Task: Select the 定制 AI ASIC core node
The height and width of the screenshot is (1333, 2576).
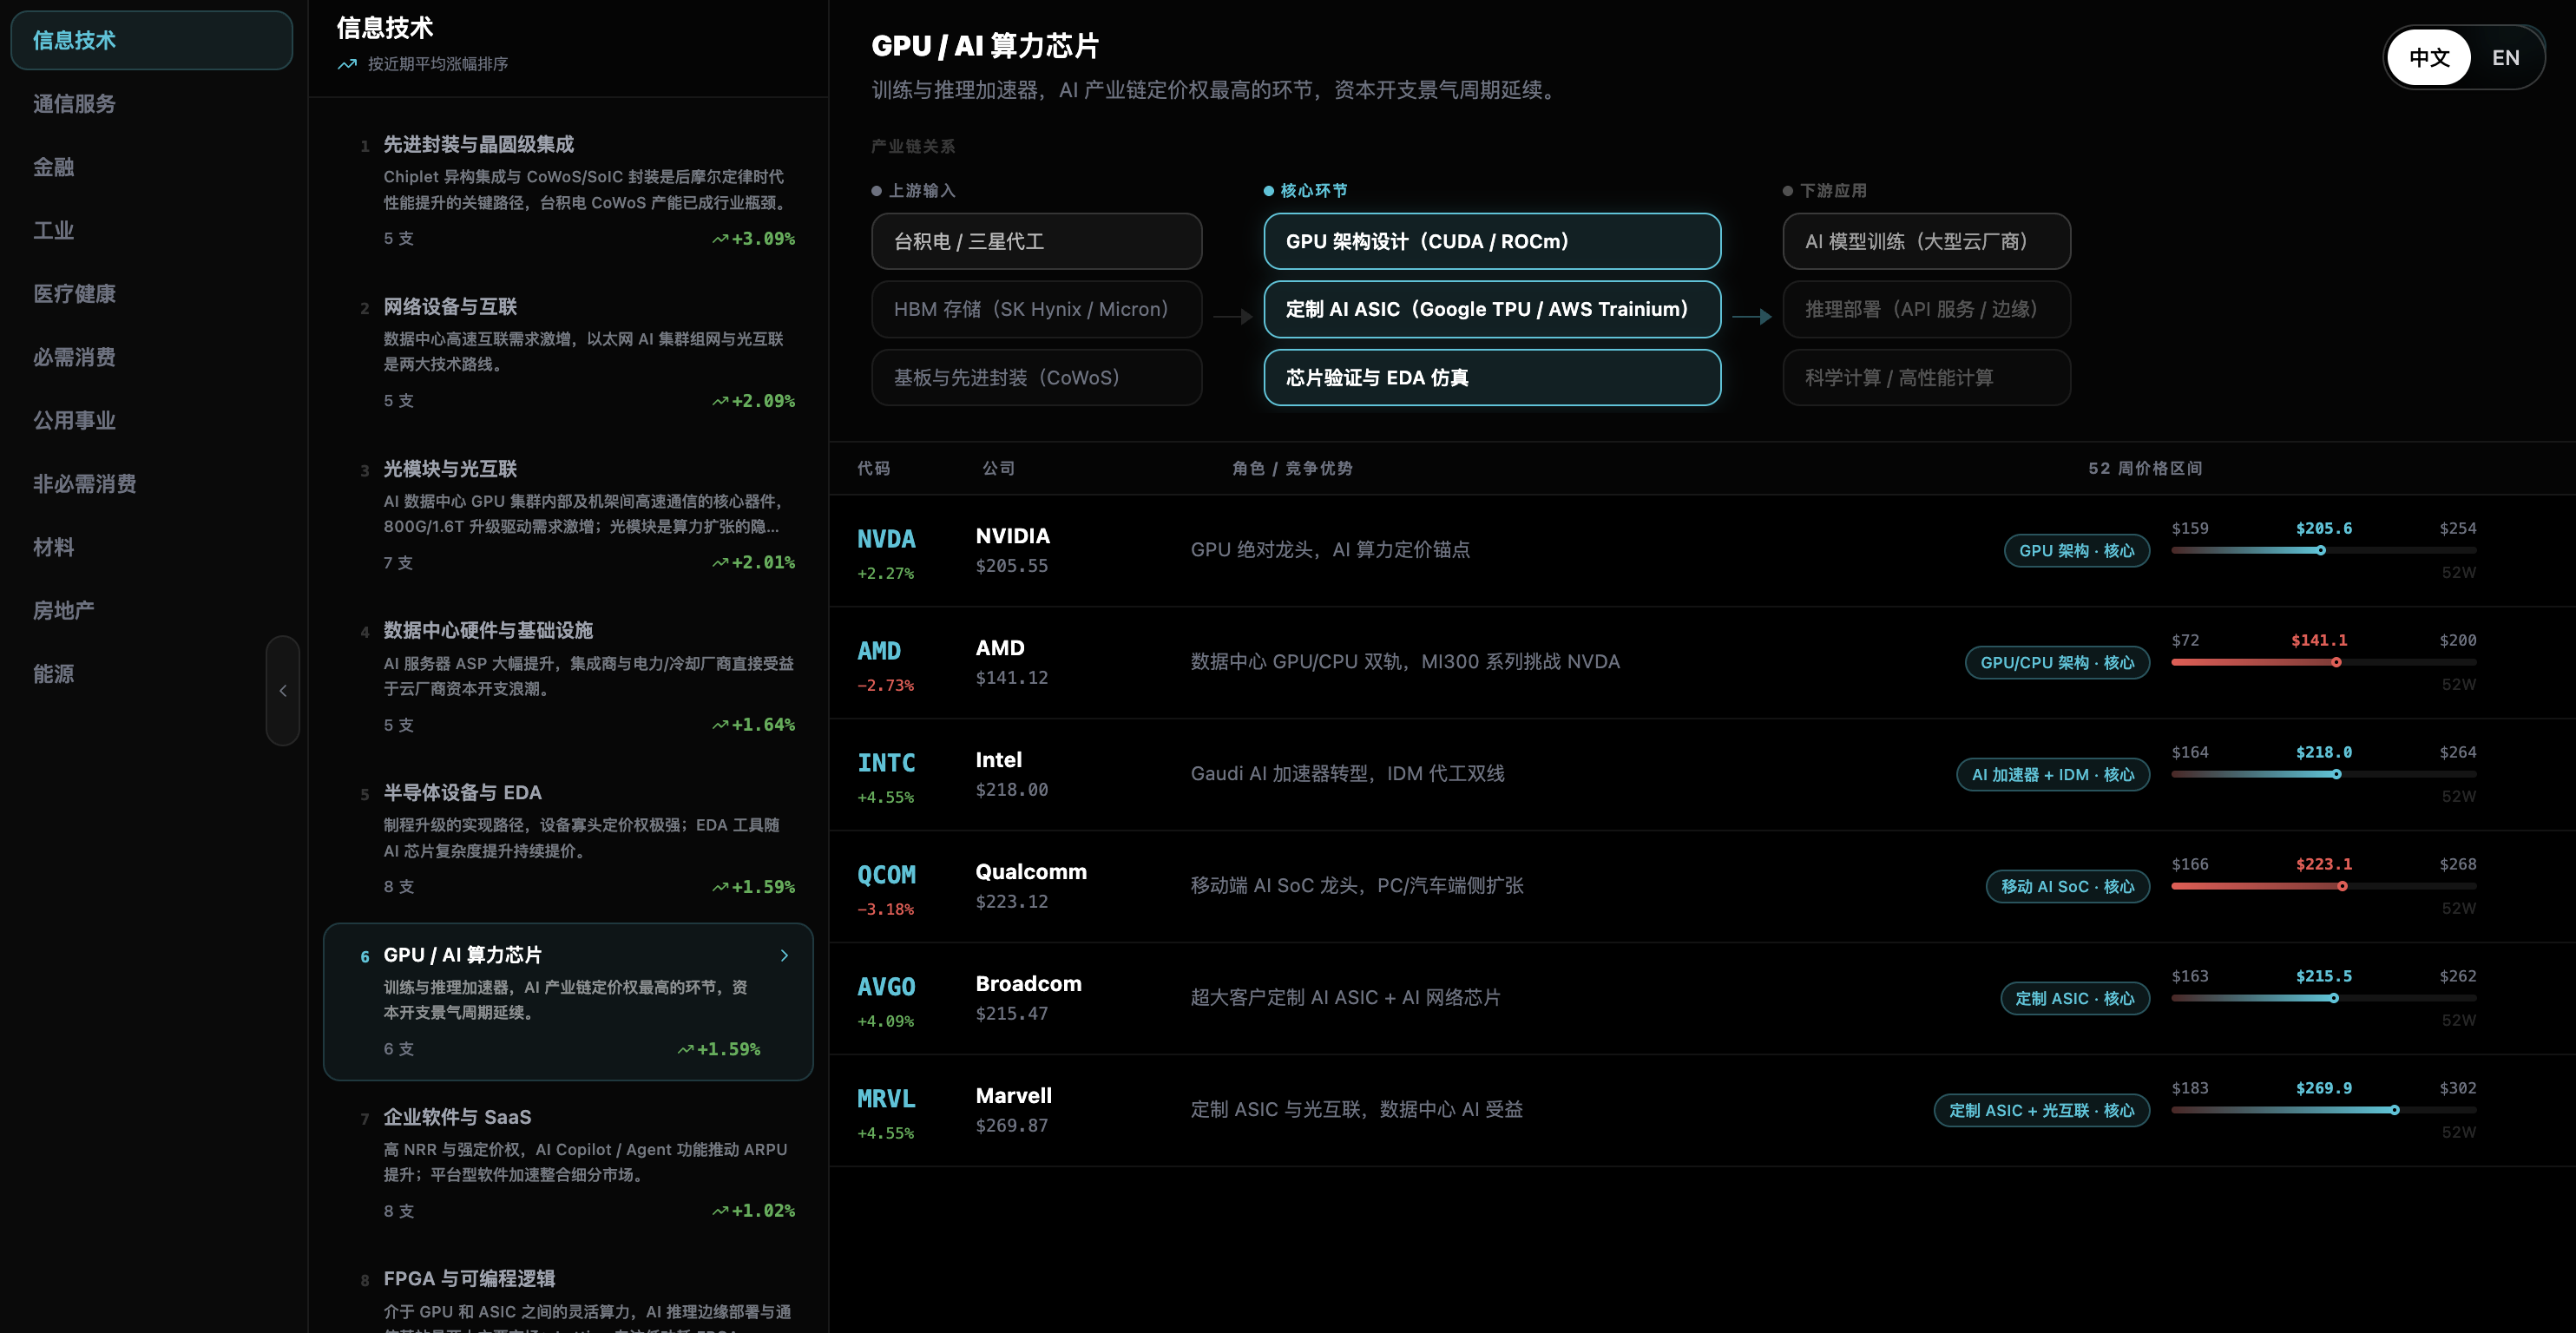Action: click(1492, 309)
